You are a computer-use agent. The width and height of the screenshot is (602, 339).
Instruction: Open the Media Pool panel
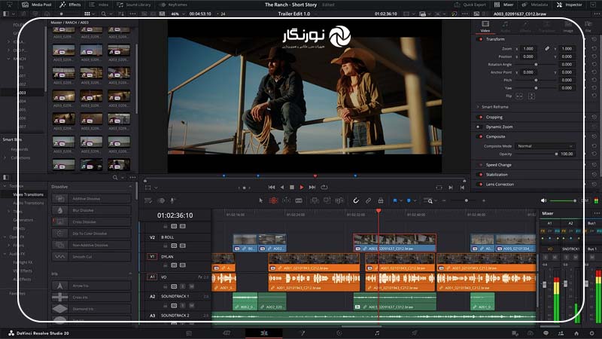37,5
